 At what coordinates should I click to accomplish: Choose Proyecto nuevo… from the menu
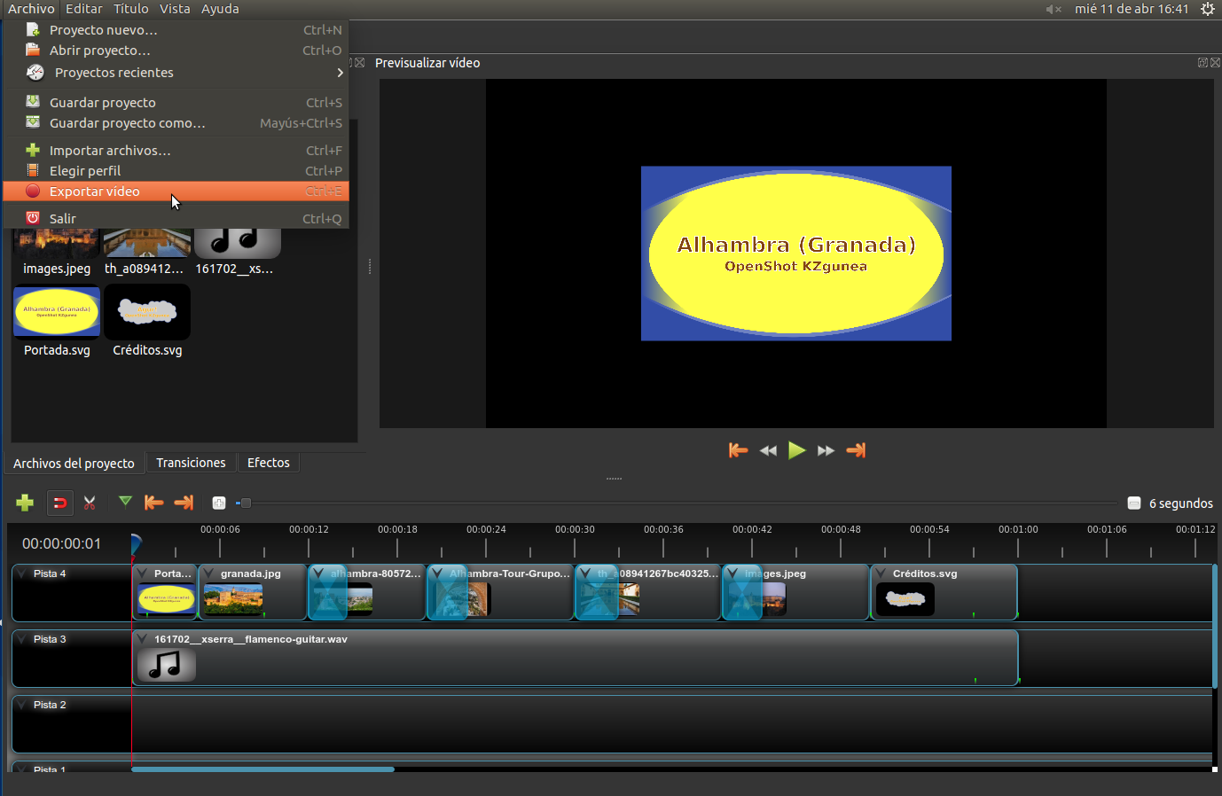click(176, 30)
